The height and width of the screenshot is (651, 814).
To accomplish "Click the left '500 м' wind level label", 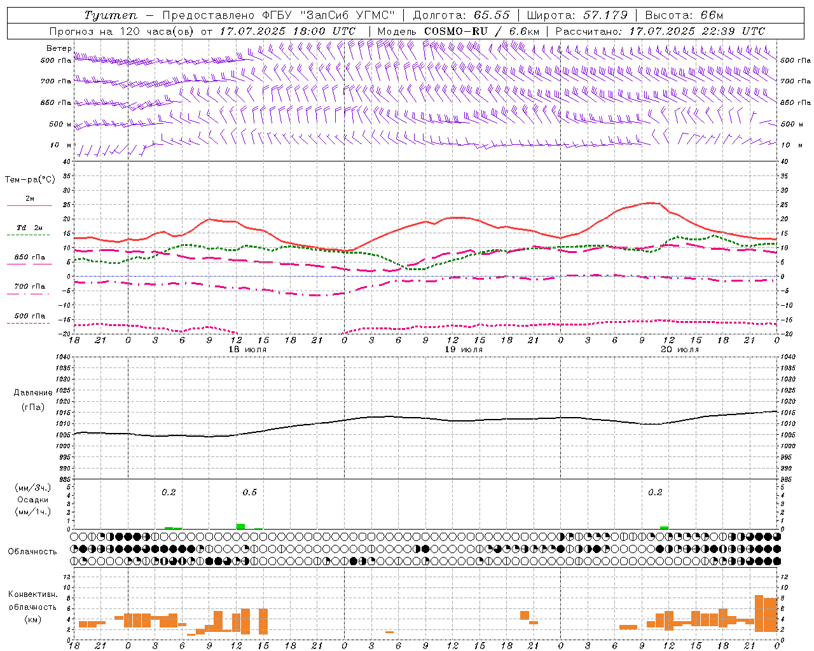I will [x=60, y=124].
